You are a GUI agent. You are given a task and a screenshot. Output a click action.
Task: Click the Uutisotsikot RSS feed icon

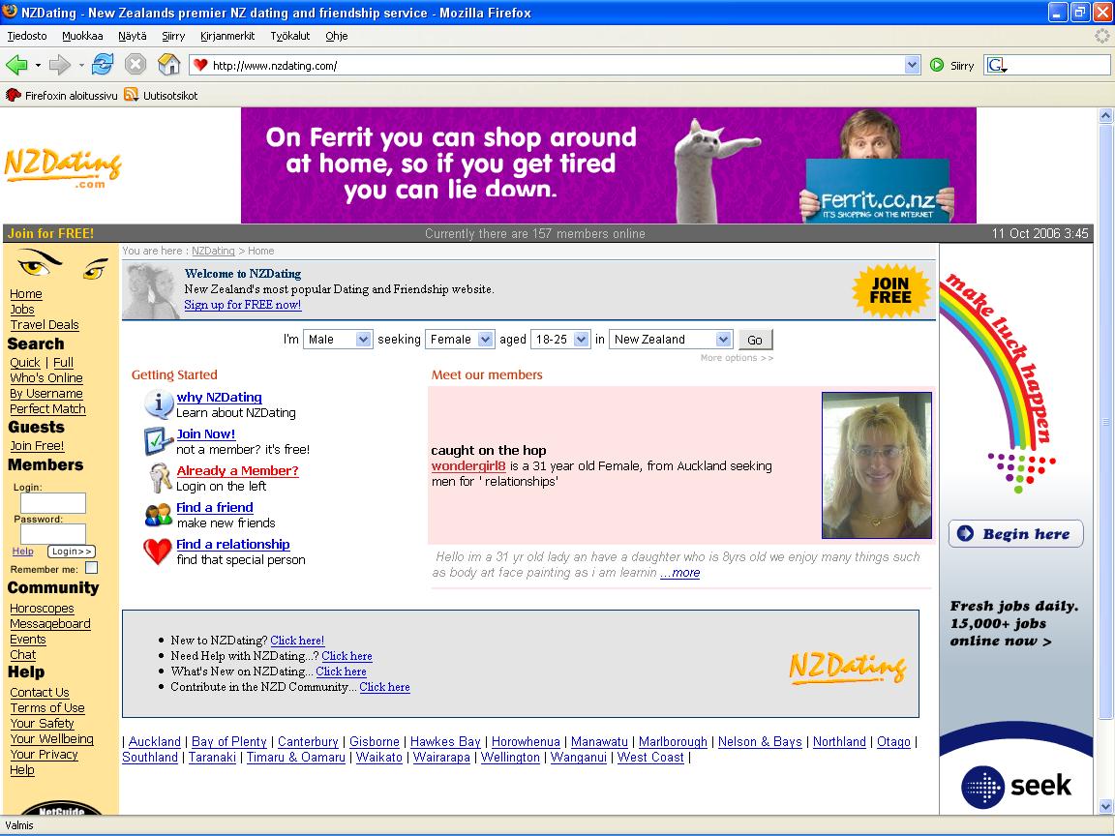(x=131, y=95)
